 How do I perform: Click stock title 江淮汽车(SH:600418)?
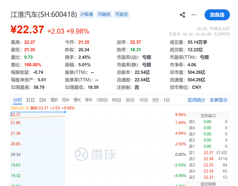pos(44,15)
